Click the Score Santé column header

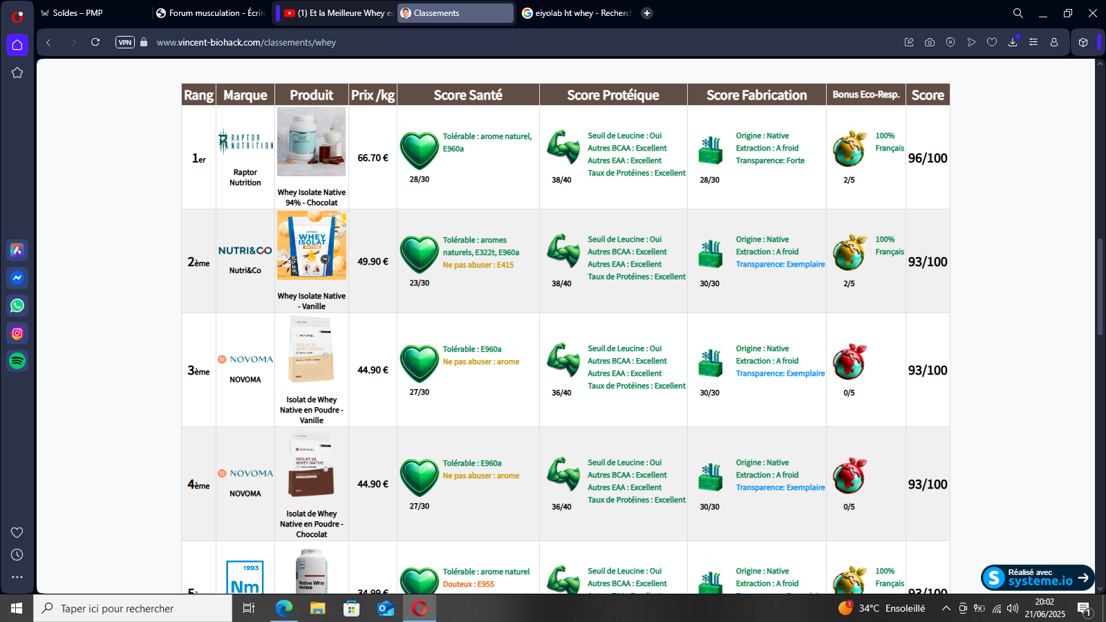coord(468,95)
